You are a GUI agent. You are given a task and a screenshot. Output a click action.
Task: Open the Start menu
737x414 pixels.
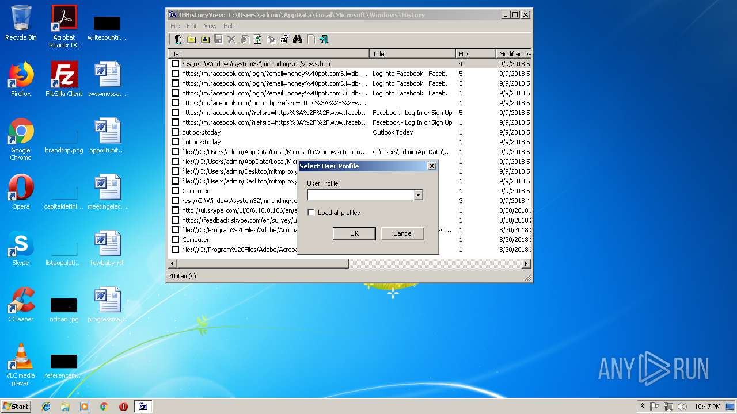point(16,407)
